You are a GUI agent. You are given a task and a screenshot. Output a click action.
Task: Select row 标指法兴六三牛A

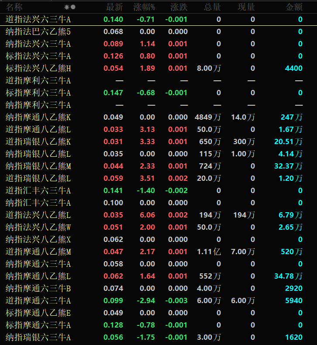pyautogui.click(x=158, y=56)
